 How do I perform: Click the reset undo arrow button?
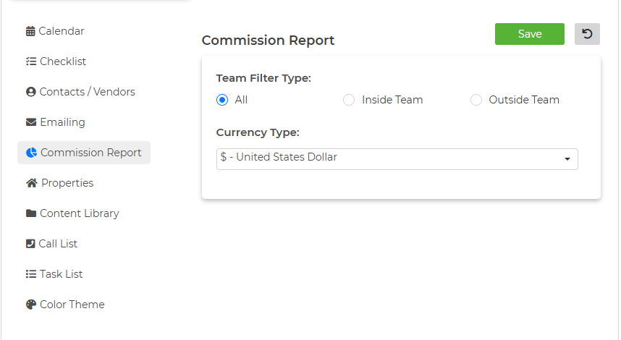pyautogui.click(x=587, y=34)
